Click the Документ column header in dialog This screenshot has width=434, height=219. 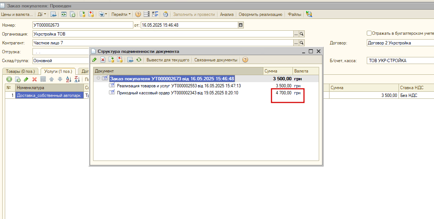pos(178,71)
